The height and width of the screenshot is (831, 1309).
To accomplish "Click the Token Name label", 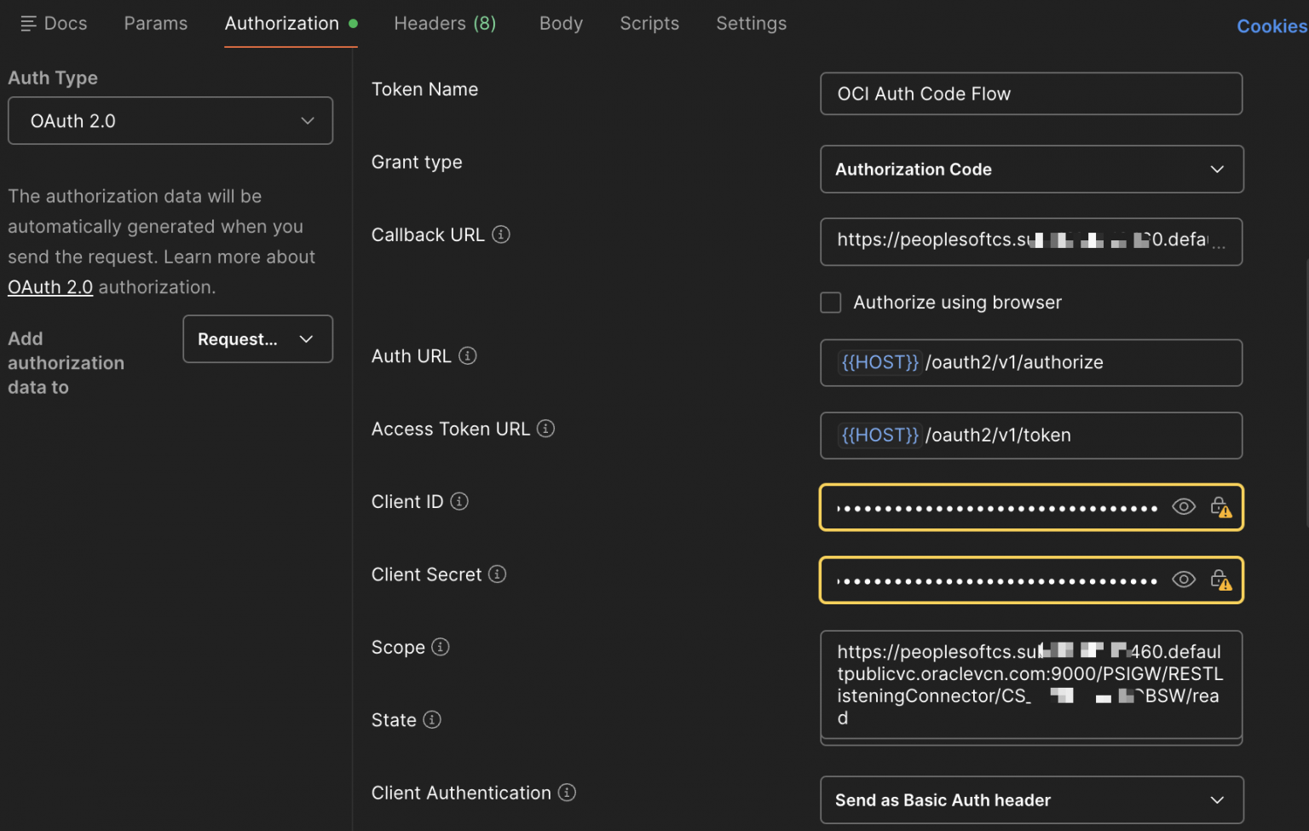I will [424, 89].
